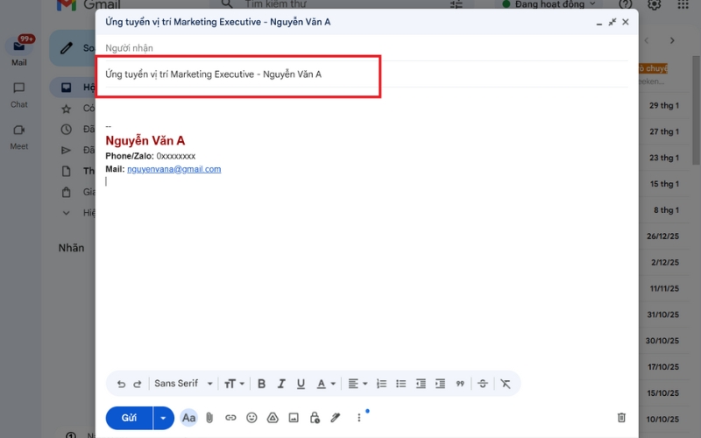Screen dimensions: 701x438
Task: Open starred mail folder star icon
Action: coord(67,109)
